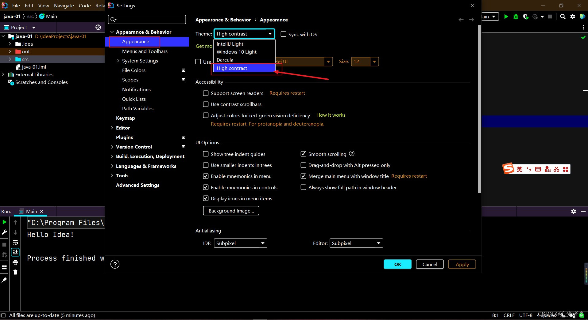588x320 pixels.
Task: Select Darcula theme option
Action: (244, 60)
